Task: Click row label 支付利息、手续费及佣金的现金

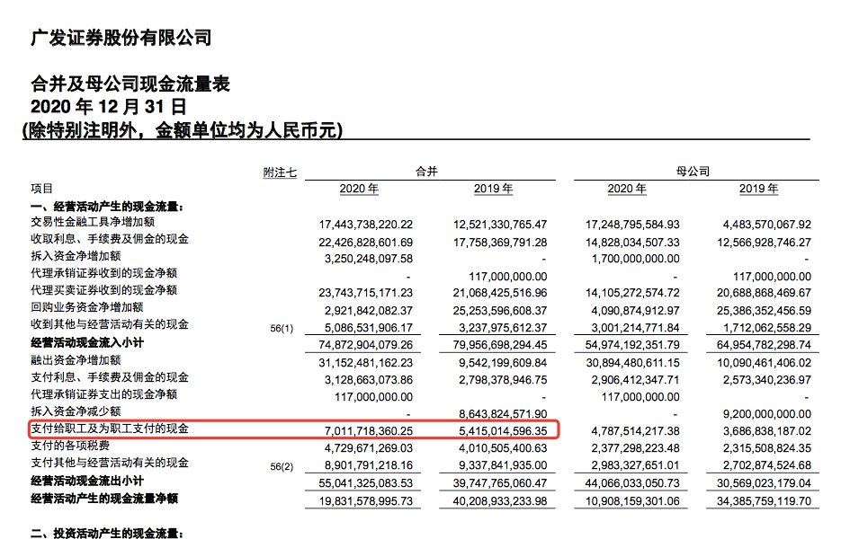Action: (x=110, y=377)
